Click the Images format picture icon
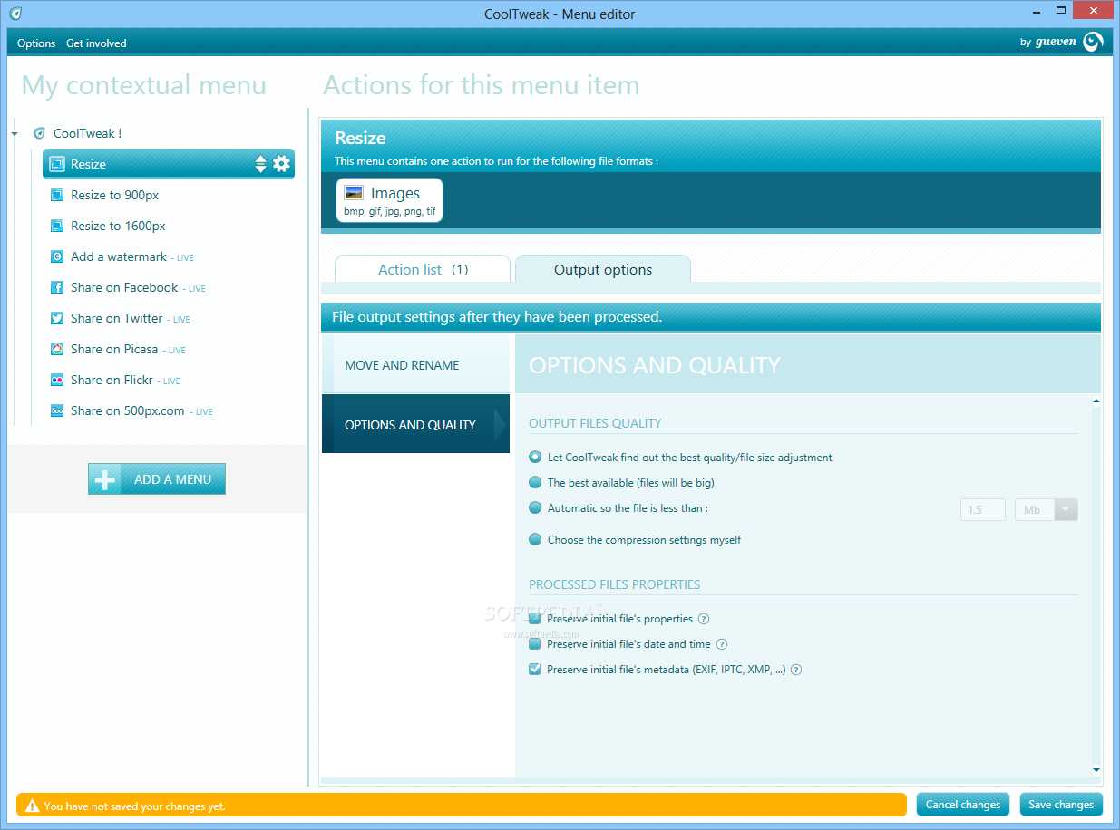The width and height of the screenshot is (1120, 830). coord(354,193)
